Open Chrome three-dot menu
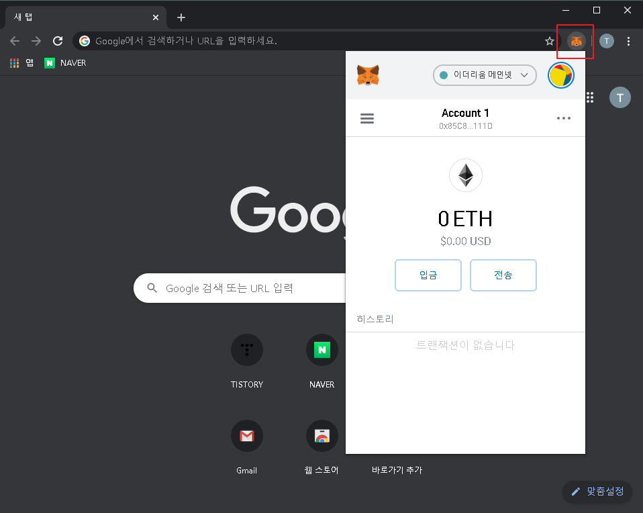The width and height of the screenshot is (643, 513). [x=628, y=41]
